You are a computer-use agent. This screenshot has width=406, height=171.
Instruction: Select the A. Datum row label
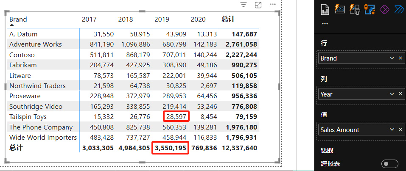click(23, 34)
